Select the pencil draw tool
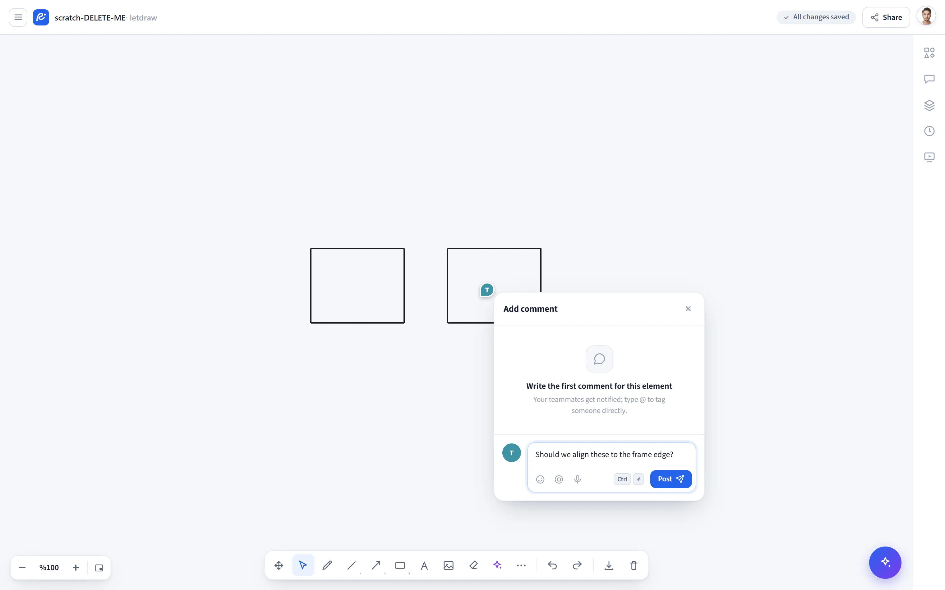 pyautogui.click(x=327, y=565)
